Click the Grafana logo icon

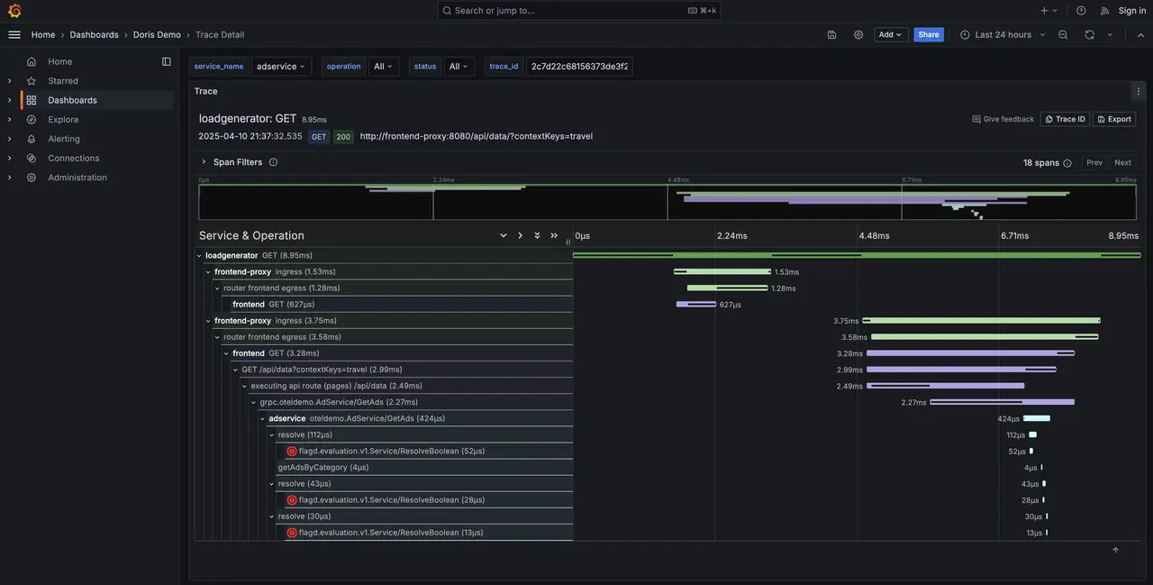coord(14,11)
